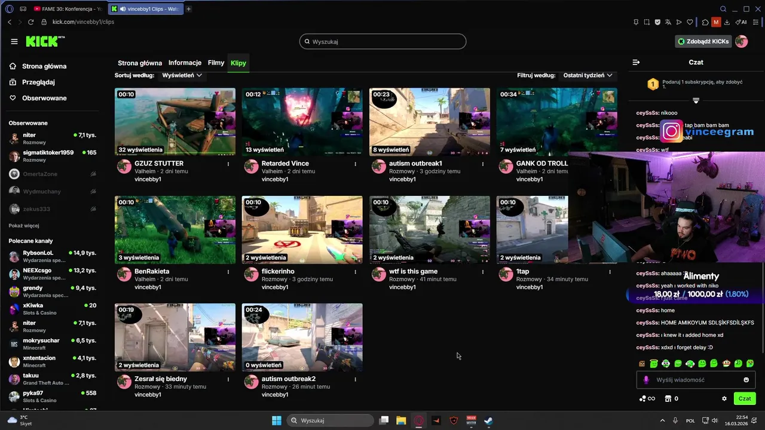Open Windows Start menu
This screenshot has width=765, height=430.
click(277, 420)
